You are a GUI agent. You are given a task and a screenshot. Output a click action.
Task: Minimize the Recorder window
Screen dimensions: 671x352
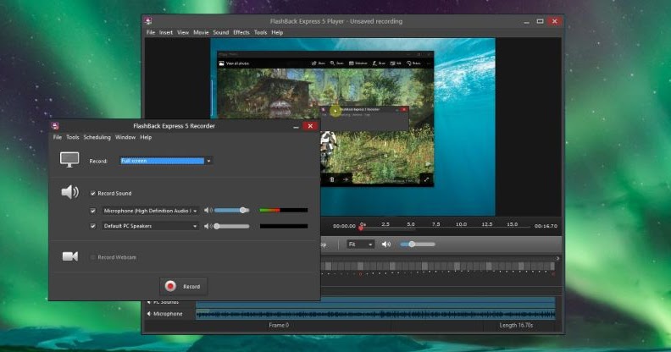pyautogui.click(x=296, y=126)
